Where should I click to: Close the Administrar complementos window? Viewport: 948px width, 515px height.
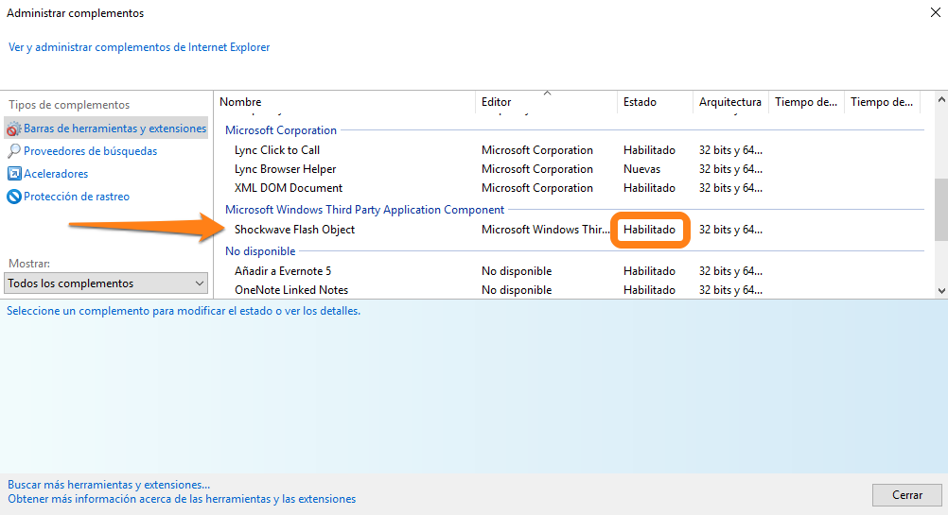click(935, 12)
